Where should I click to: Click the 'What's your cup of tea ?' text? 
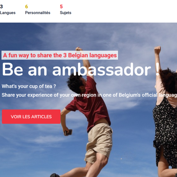pyautogui.click(x=29, y=86)
